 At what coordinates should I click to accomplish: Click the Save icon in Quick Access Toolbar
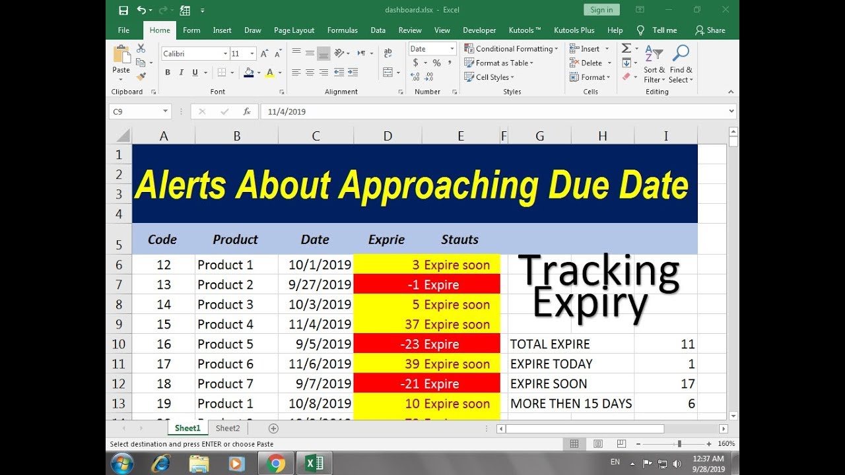click(x=123, y=11)
